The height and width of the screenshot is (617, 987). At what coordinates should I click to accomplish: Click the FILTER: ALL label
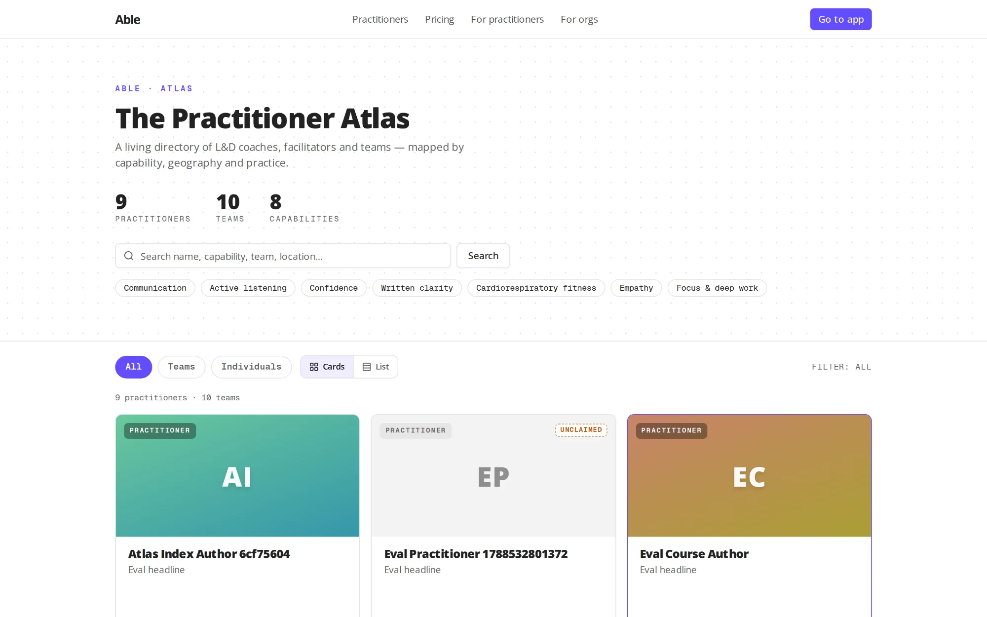tap(841, 367)
